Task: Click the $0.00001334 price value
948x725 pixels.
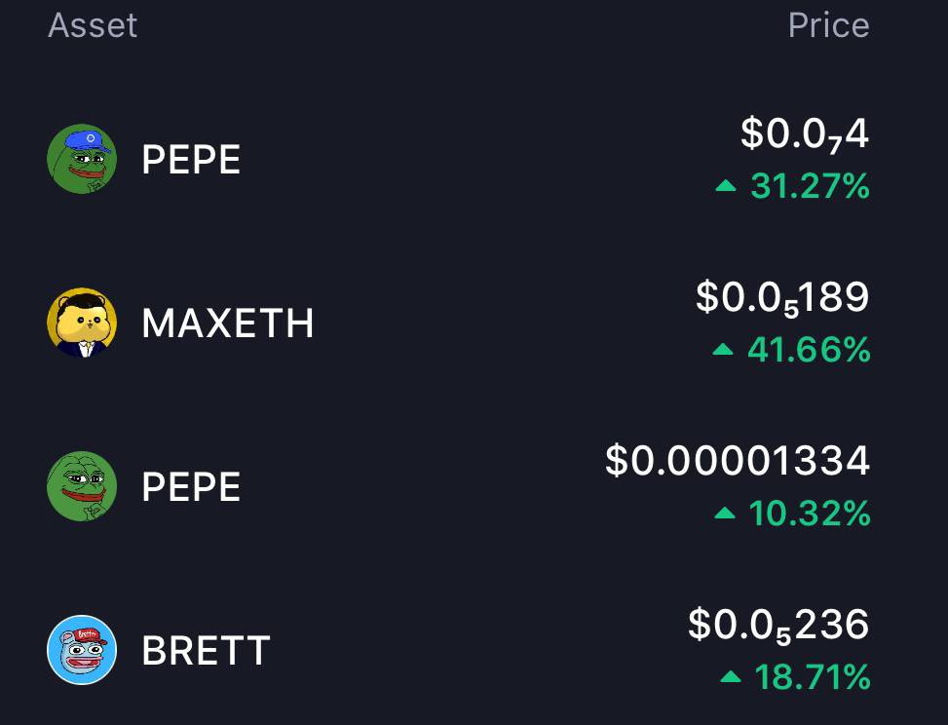Action: 737,461
